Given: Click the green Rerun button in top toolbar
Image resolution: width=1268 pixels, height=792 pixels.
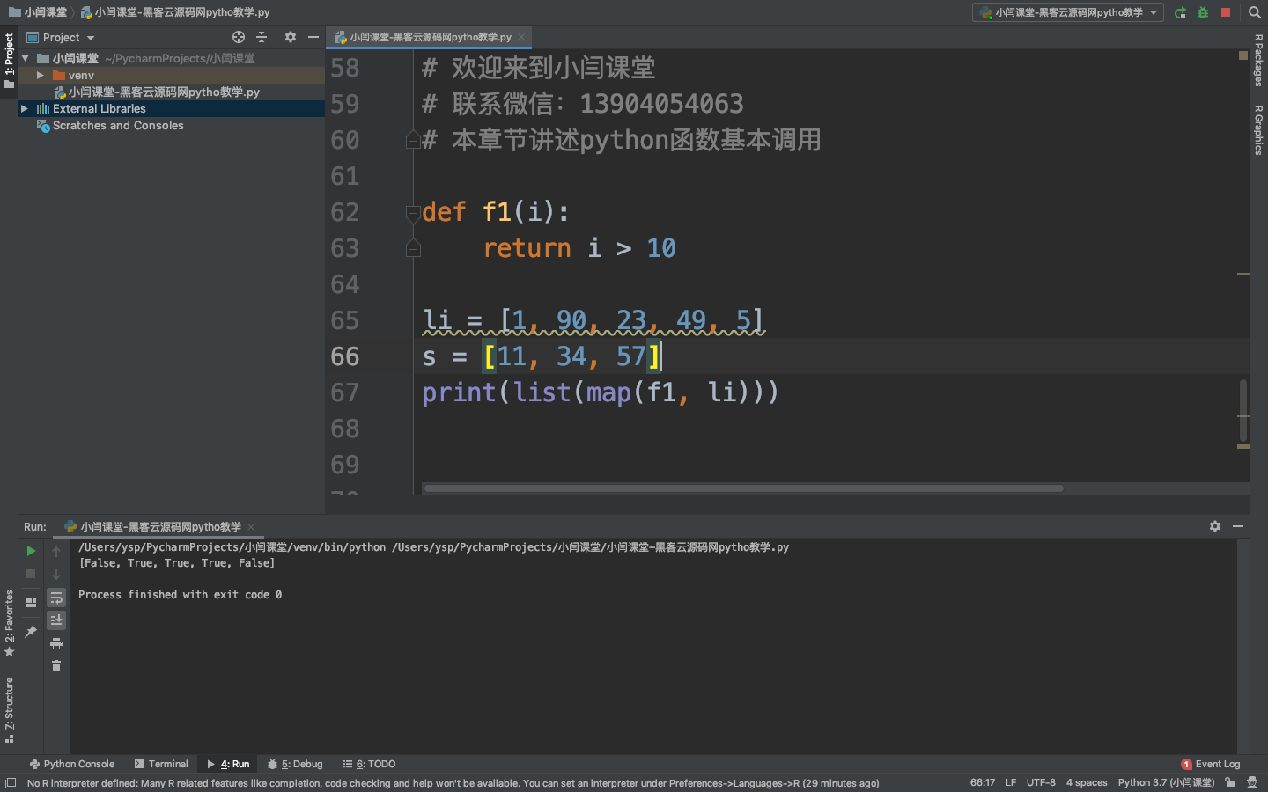Looking at the screenshot, I should pyautogui.click(x=1180, y=12).
